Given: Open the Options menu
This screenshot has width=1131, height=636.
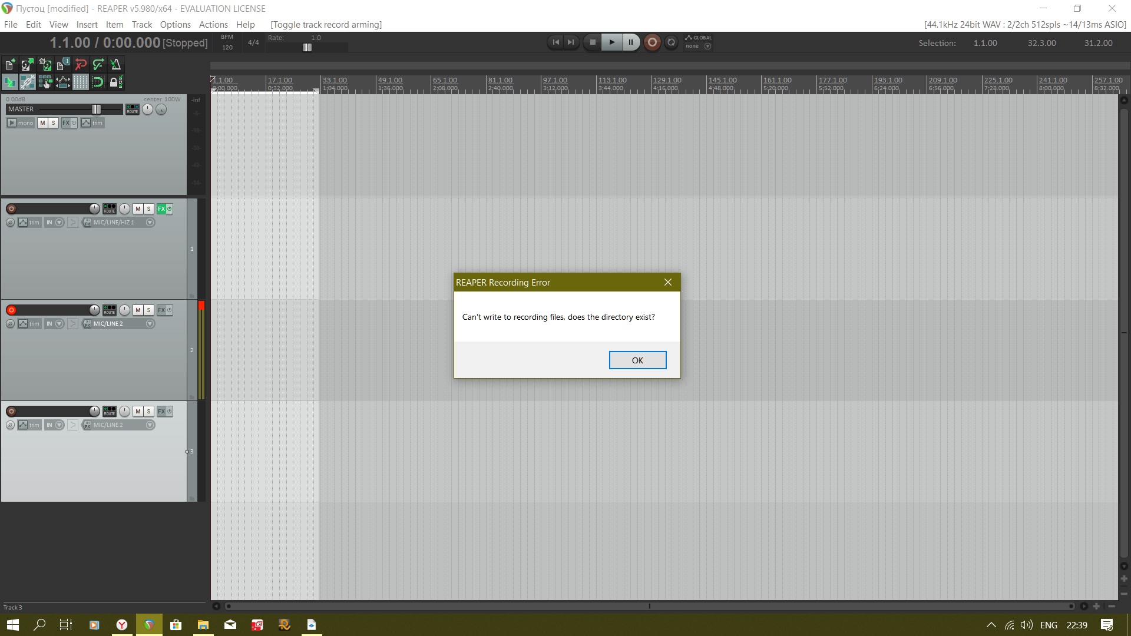Looking at the screenshot, I should [175, 25].
